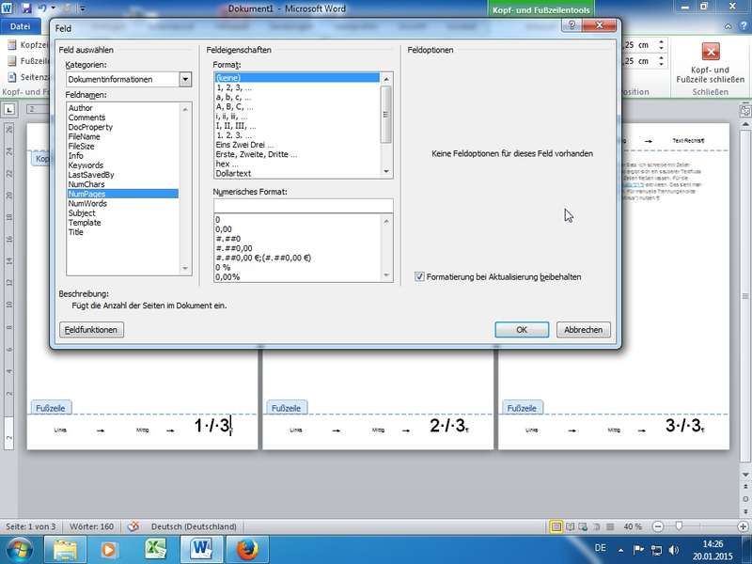Select LastSavedBy in the Feldnamen list
Viewport: 752px width, 564px height.
coord(90,175)
